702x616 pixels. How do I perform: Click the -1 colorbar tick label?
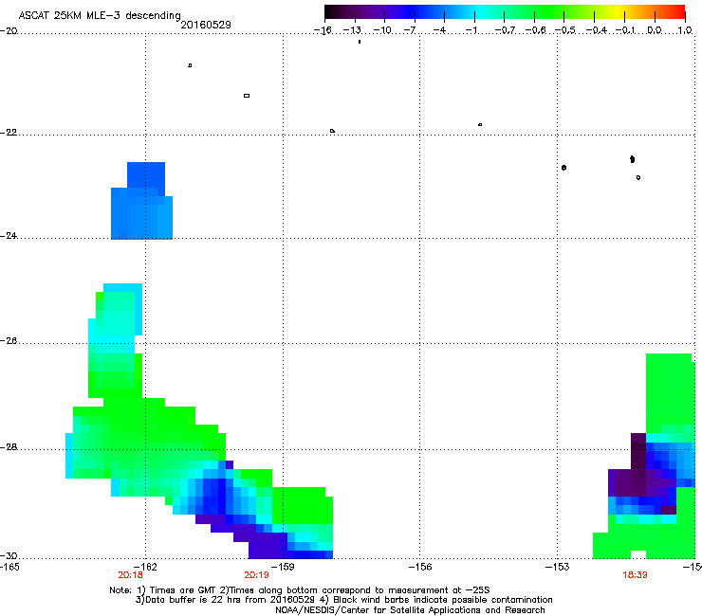pos(471,30)
